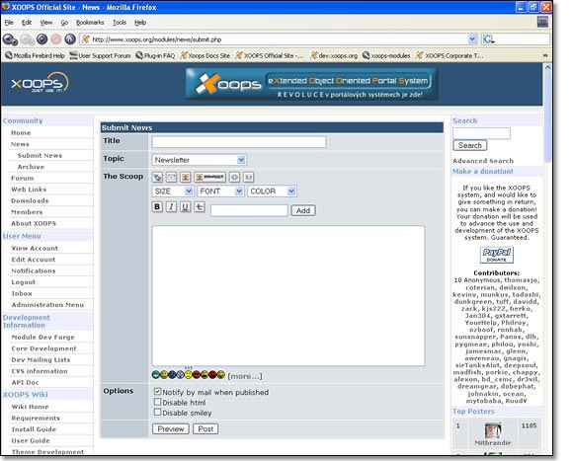Image resolution: width=573 pixels, height=461 pixels.
Task: Click The Scoop large text area
Action: coord(288,296)
